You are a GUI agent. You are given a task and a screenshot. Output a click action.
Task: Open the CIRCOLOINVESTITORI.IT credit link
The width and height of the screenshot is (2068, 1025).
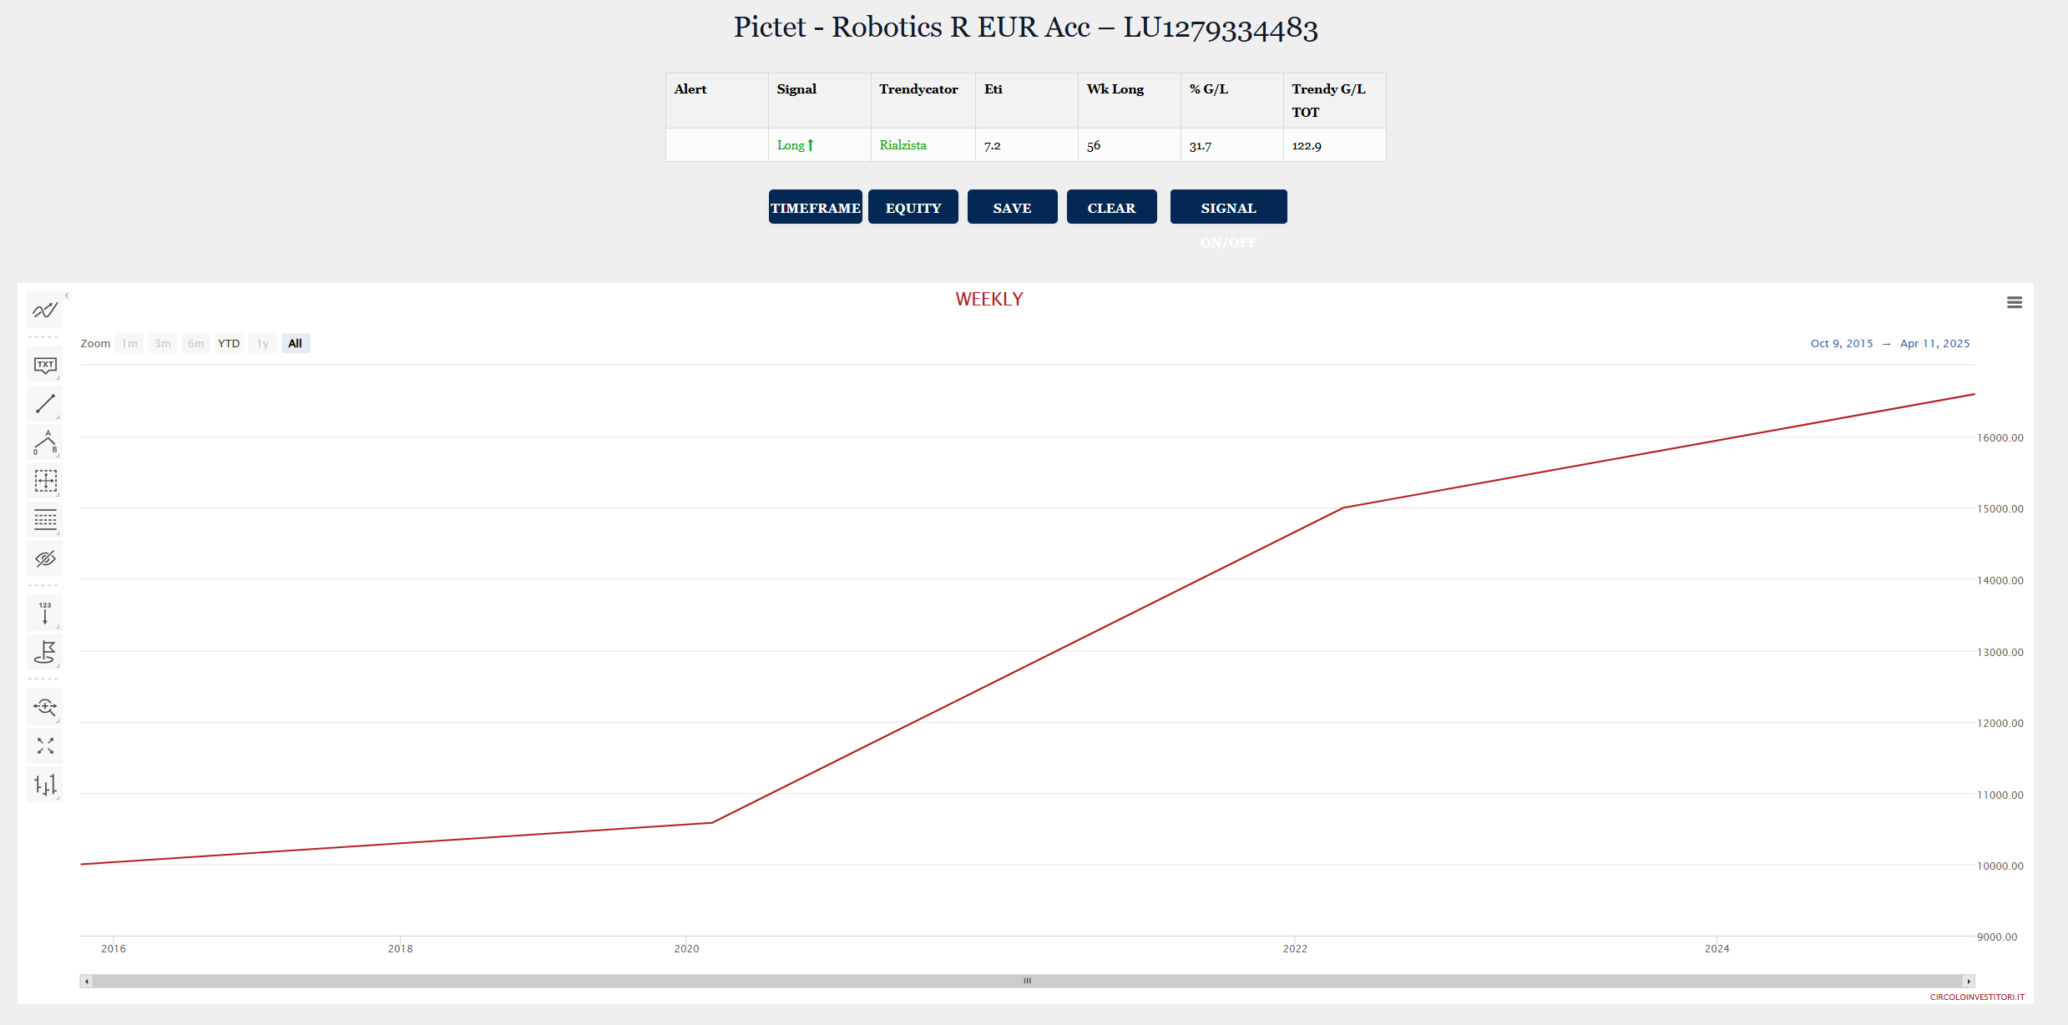(1977, 997)
